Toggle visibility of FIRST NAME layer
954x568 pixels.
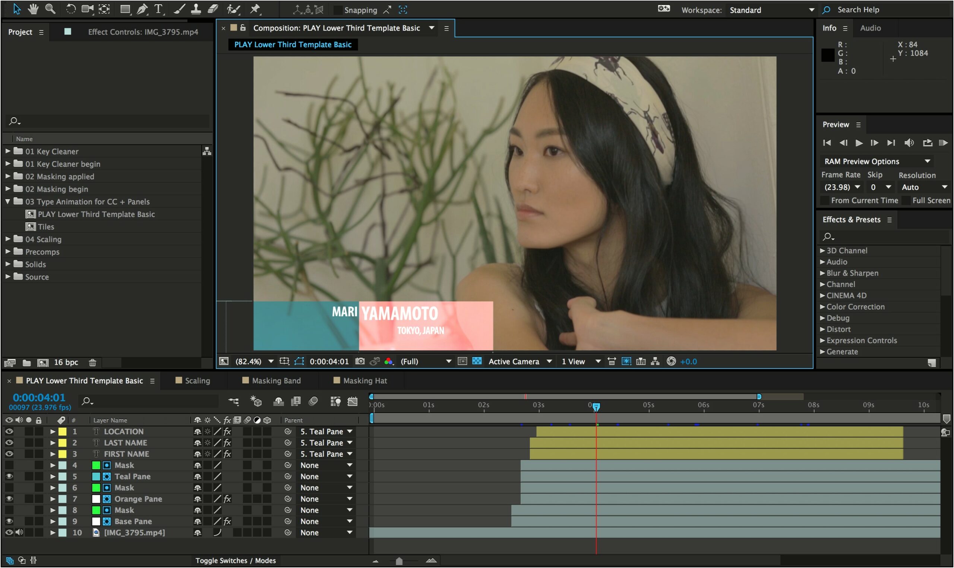click(9, 454)
